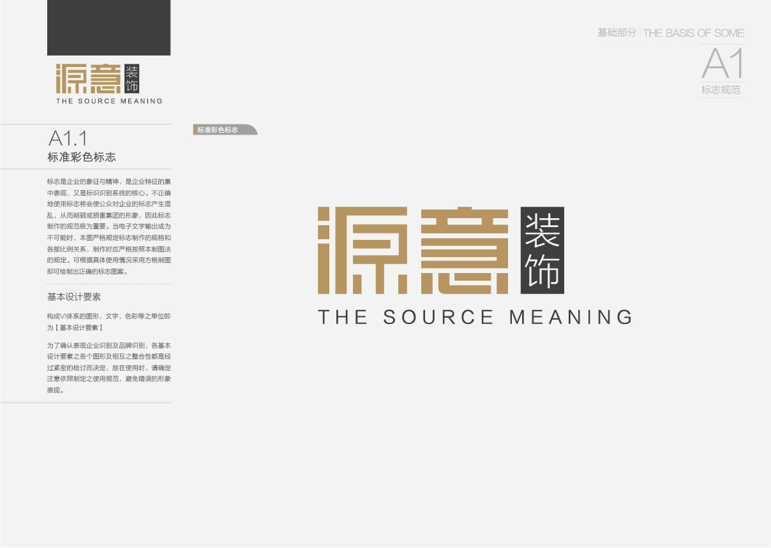771x548 pixels.
Task: Select the gray 标准彩色标志 tab label
Action: (x=218, y=130)
